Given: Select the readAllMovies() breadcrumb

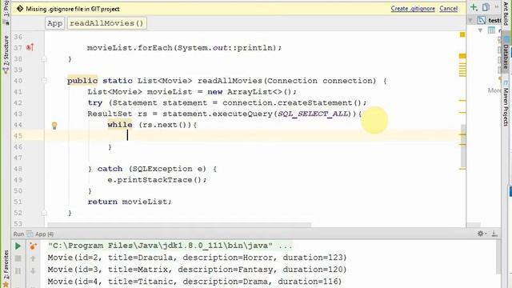Looking at the screenshot, I should [x=106, y=23].
